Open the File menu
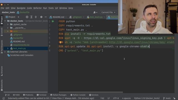Screen dimensions: 178x100 pyautogui.click(x=3, y=8)
